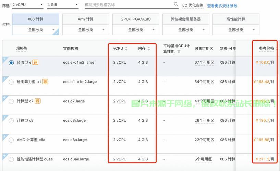Sort by 内存 column arrows
The width and height of the screenshot is (280, 171).
149,49
